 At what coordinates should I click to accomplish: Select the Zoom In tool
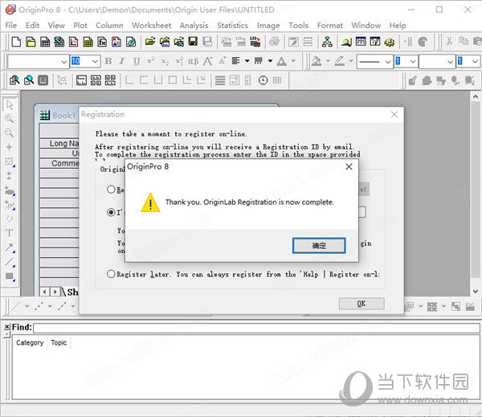tap(10, 119)
